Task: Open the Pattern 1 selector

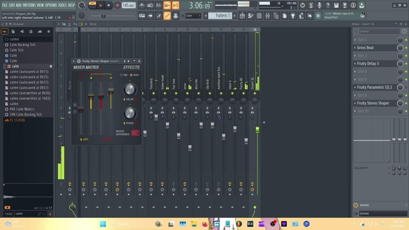Action: (220, 16)
